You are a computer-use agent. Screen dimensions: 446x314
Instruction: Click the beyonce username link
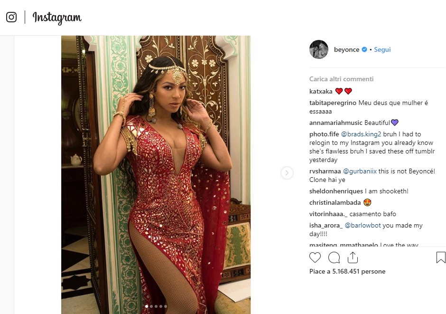(346, 49)
